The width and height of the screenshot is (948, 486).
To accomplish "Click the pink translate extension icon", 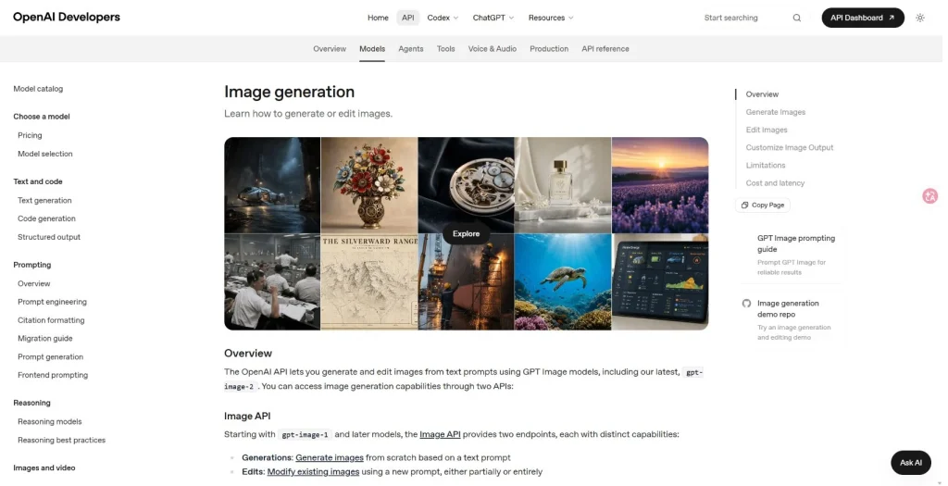I will [x=929, y=196].
